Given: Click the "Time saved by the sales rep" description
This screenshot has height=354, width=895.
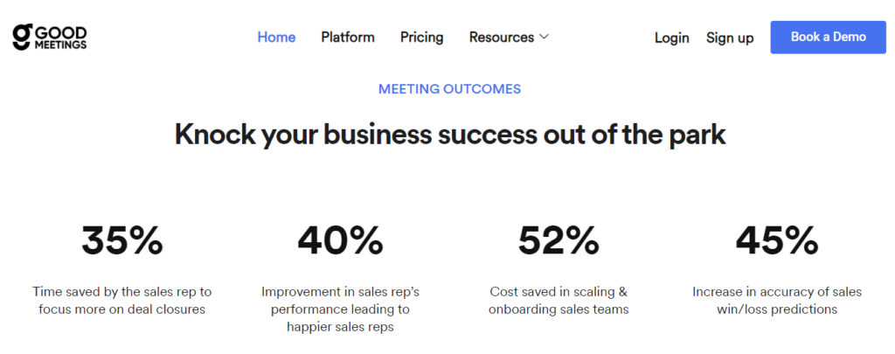Looking at the screenshot, I should [122, 300].
